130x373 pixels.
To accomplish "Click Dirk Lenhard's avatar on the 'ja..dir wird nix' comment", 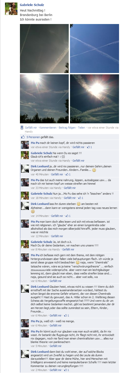I will [x=25, y=168].
